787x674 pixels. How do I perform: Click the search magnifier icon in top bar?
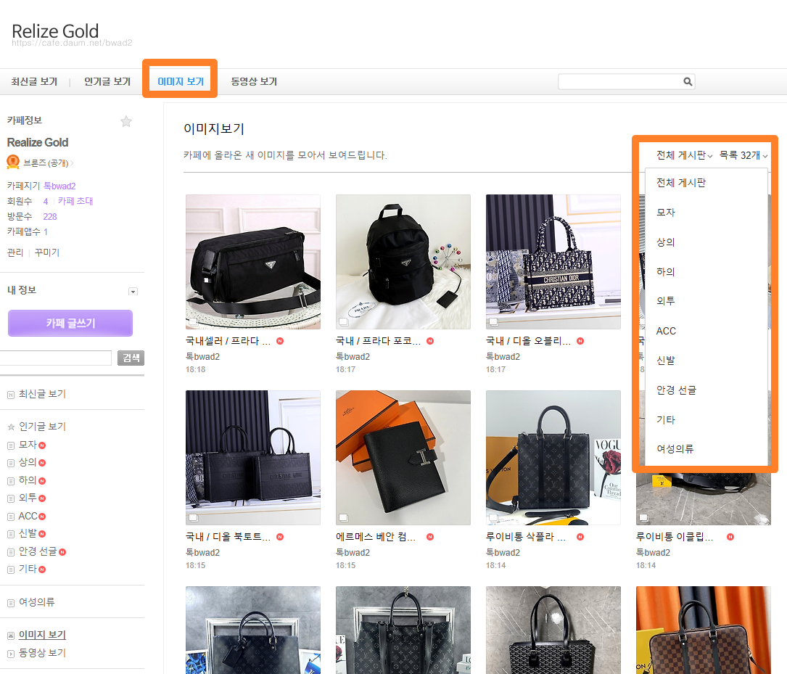pos(688,81)
